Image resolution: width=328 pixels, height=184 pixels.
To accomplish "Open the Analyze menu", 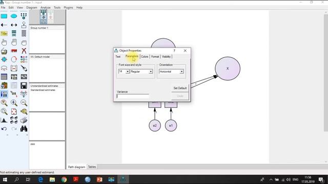I will pyautogui.click(x=46, y=8).
